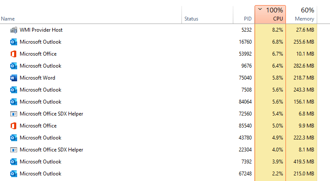Click the 6.8 MB memory value
The image size is (330, 181).
(306, 114)
